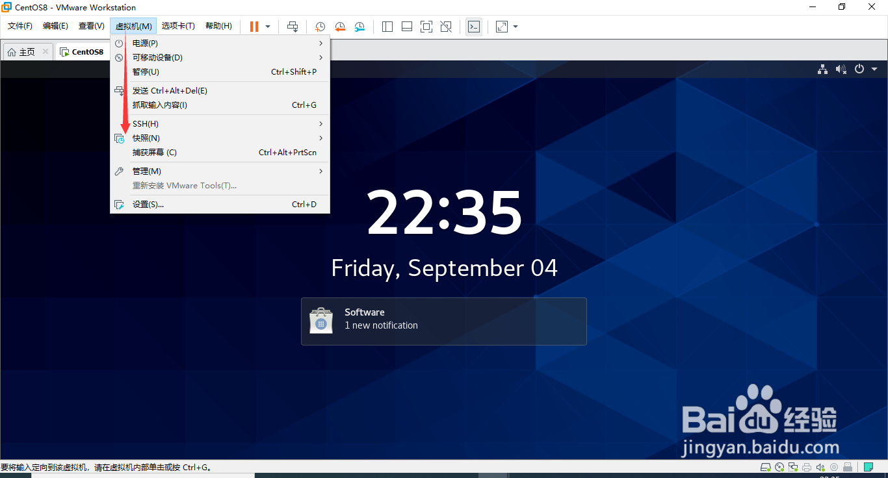This screenshot has height=478, width=888.
Task: Select 抓取输入内容(I) menu entry
Action: (220, 105)
